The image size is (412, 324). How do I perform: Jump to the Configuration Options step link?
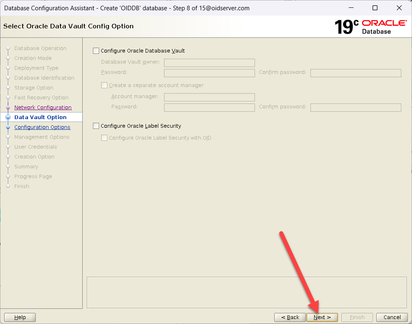pos(42,127)
